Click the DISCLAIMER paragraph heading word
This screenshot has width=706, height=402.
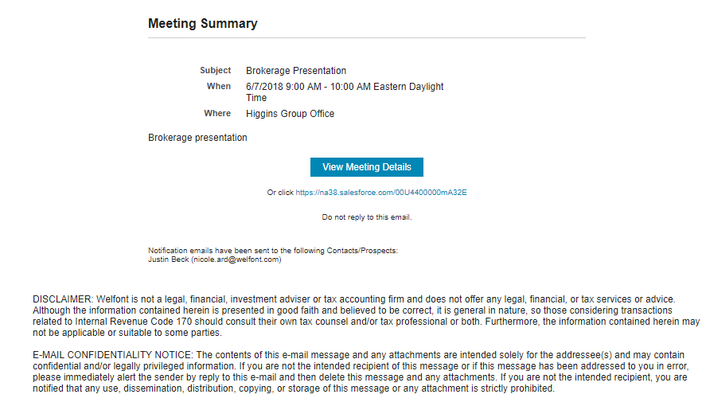pos(63,299)
